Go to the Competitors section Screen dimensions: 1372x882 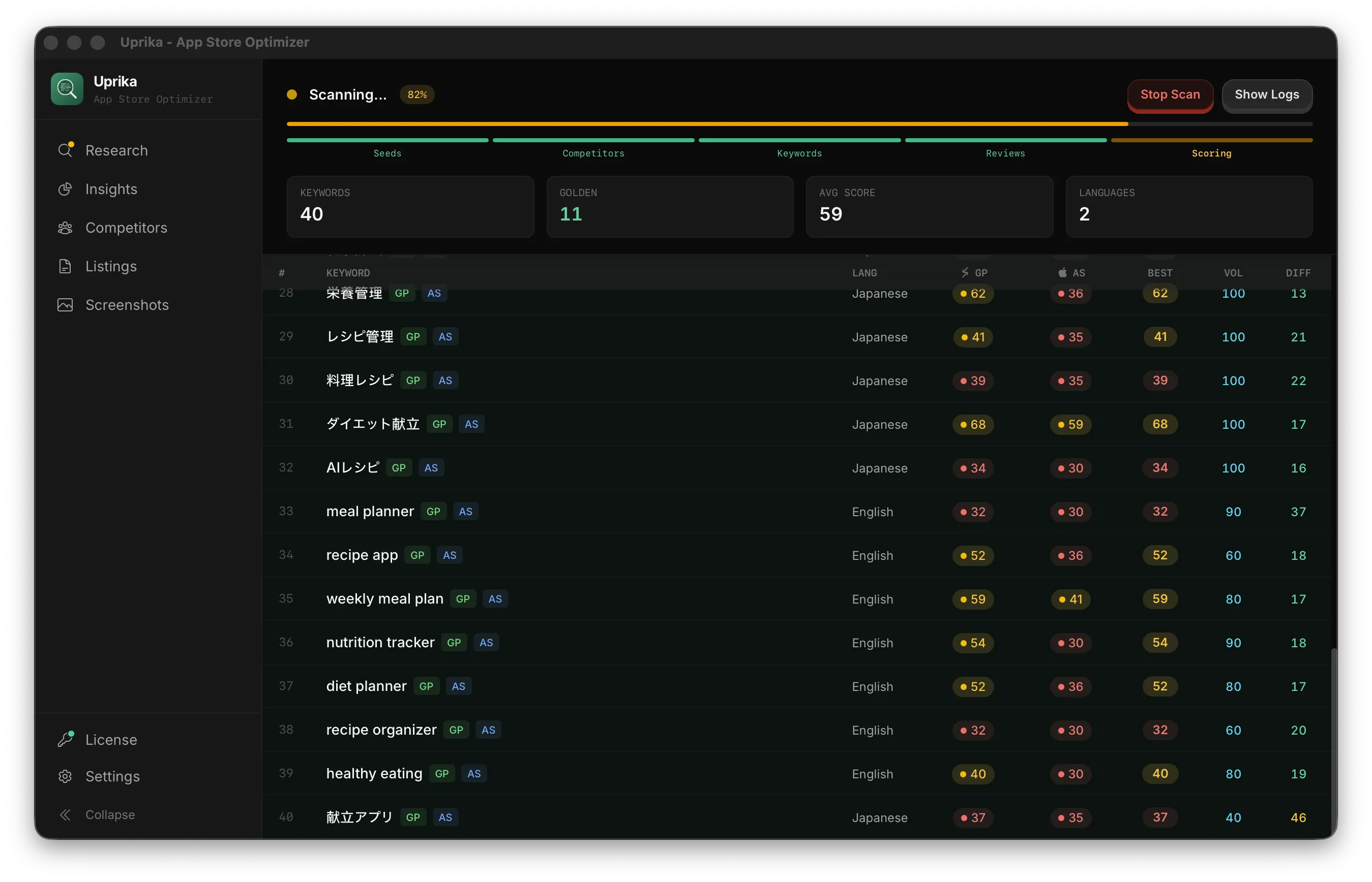[126, 228]
